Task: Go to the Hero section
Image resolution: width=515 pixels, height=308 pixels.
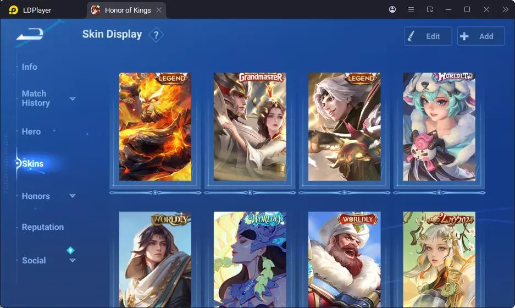Action: [31, 131]
